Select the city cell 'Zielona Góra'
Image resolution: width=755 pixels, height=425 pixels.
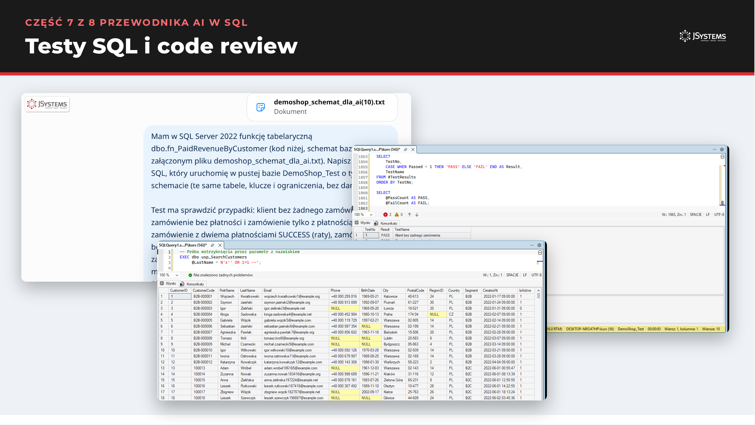pyautogui.click(x=394, y=380)
